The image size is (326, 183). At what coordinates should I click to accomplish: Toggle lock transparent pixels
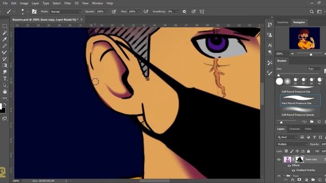[x=286, y=151]
